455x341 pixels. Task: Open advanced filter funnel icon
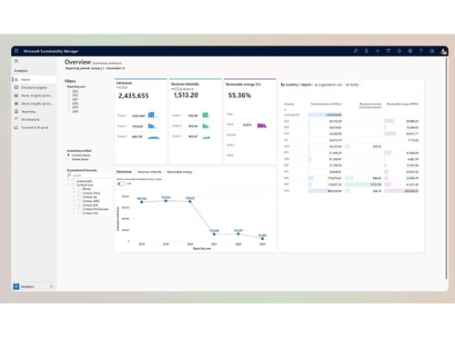point(389,51)
